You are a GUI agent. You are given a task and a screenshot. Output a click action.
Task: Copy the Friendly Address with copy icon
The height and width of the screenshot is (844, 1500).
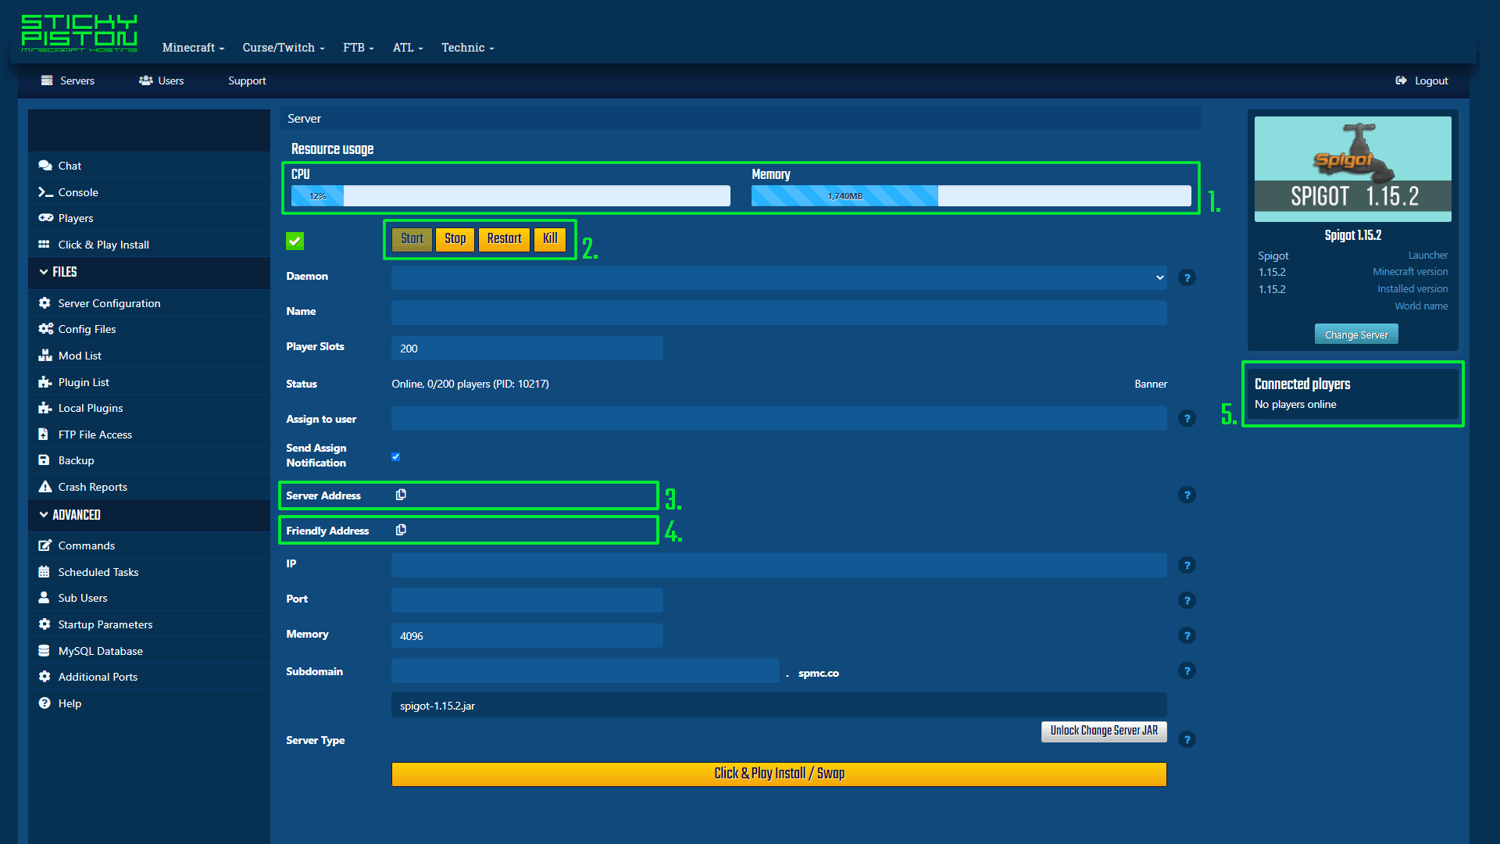coord(401,530)
